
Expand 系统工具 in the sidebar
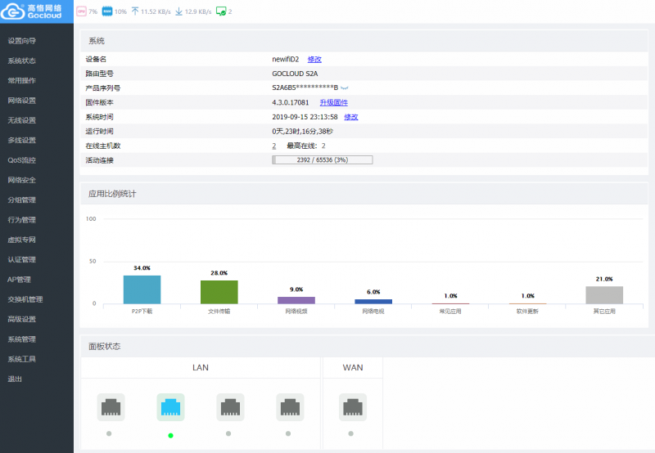pyautogui.click(x=22, y=359)
